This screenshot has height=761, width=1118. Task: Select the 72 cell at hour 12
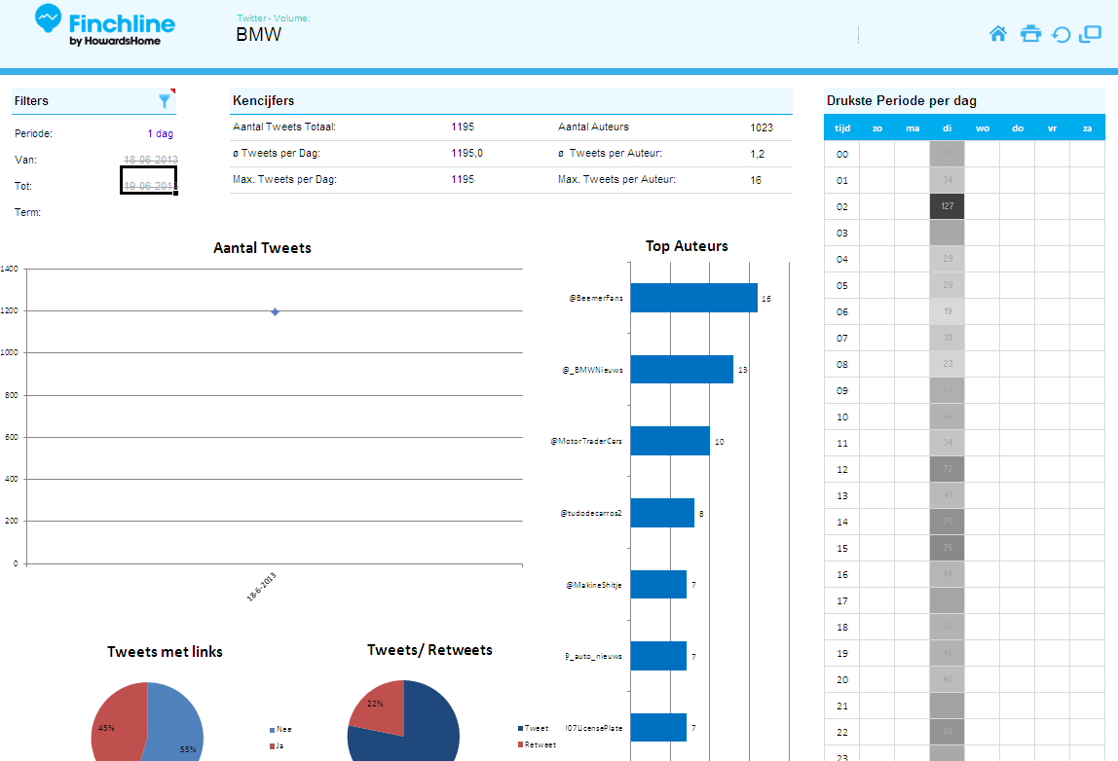[947, 469]
